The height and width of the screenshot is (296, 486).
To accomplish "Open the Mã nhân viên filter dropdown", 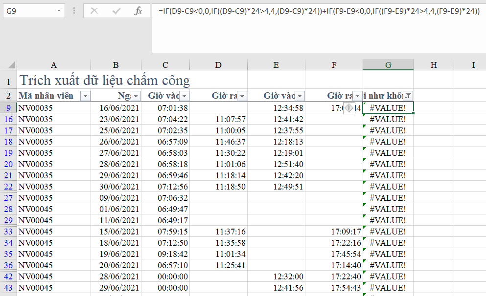I will point(85,96).
